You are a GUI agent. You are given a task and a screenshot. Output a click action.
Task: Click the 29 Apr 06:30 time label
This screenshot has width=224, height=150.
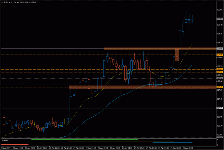point(151,148)
